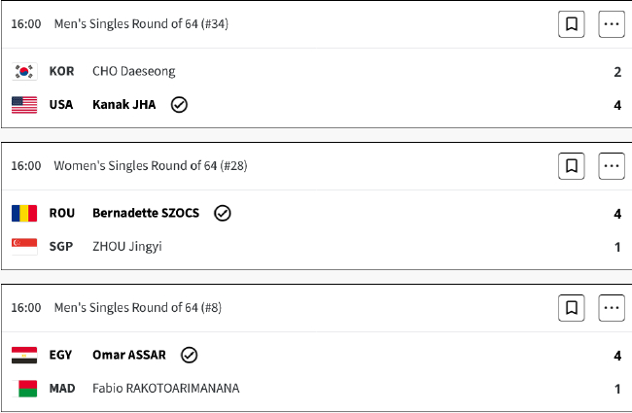Open more options for match #28

[x=611, y=166]
